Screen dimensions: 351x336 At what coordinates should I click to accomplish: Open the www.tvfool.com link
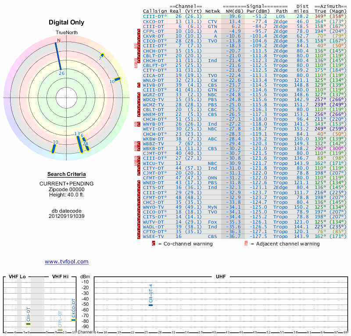click(66, 262)
